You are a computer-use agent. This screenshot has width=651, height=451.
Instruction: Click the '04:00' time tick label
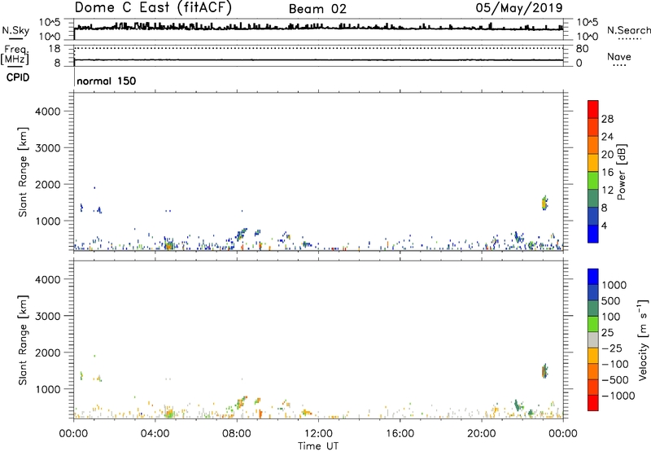pyautogui.click(x=155, y=434)
